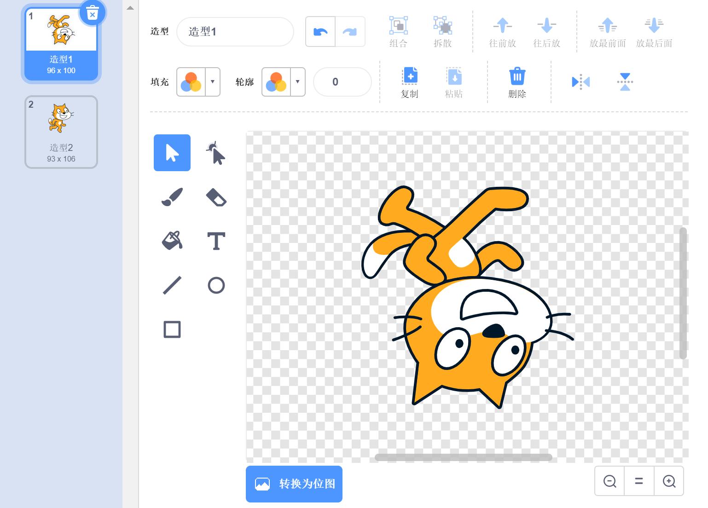The image size is (708, 508).
Task: Click the outline width field showing 0
Action: (x=342, y=82)
